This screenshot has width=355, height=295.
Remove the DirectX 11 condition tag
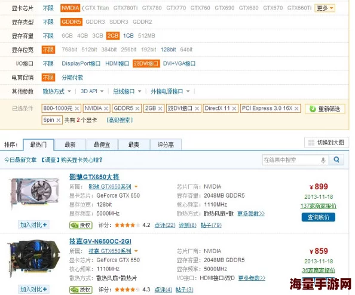click(234, 109)
